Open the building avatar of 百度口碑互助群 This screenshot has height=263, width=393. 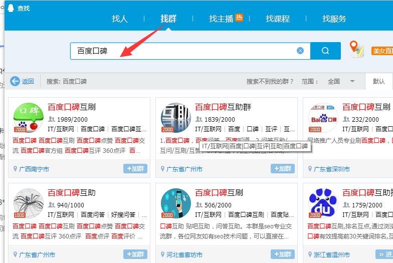175,118
